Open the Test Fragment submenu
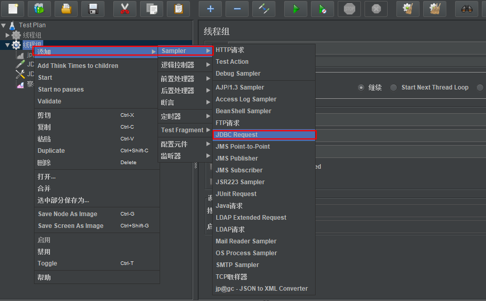Viewport: 486px width, 301px height. pos(185,130)
